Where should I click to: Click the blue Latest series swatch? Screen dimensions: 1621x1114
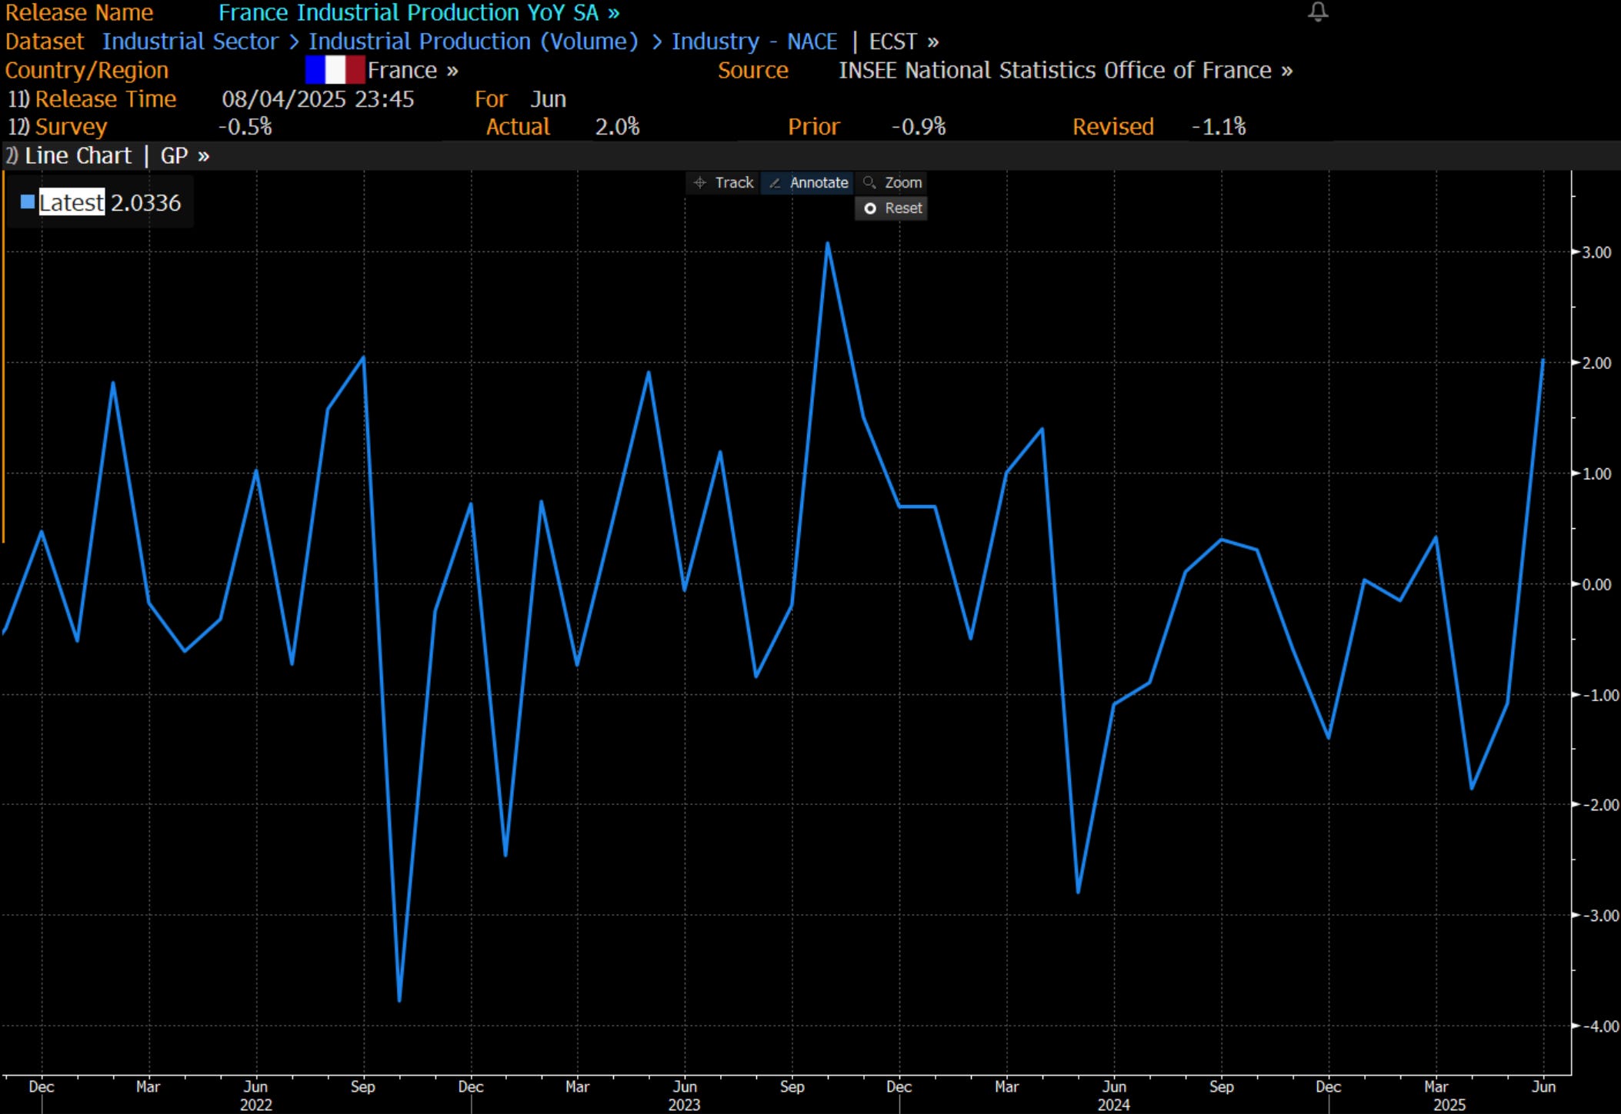coord(28,202)
